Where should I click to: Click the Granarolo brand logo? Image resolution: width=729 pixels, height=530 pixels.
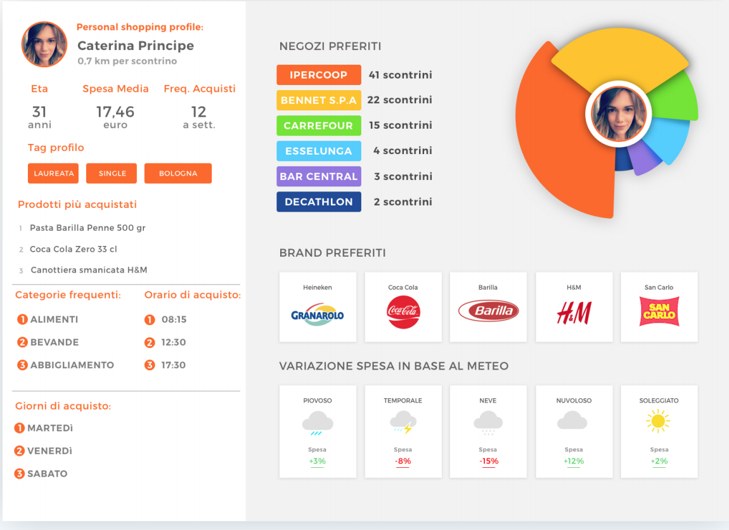[318, 314]
